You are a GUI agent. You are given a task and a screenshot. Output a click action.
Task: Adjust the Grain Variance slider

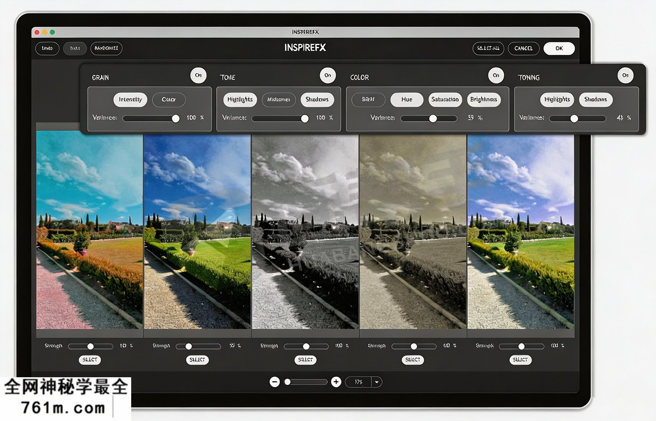tap(151, 118)
